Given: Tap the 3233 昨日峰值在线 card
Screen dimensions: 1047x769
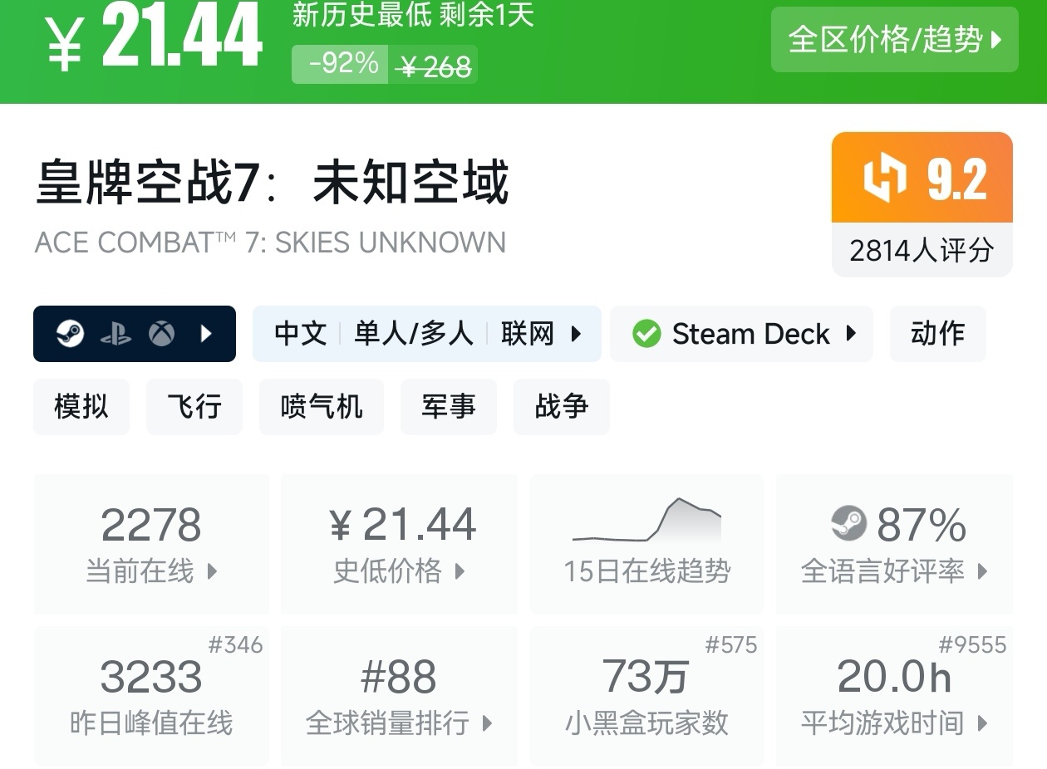Looking at the screenshot, I should 151,696.
